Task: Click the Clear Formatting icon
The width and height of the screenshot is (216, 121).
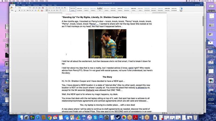Action: click(x=43, y=8)
